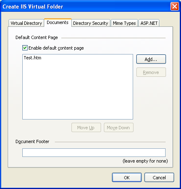181x189 pixels.
Task: Uncheck Enable default content page
Action: point(25,48)
